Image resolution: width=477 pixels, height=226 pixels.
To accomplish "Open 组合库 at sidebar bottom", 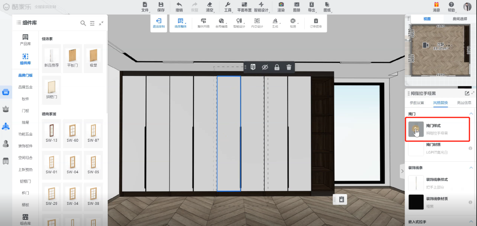I will tap(25, 219).
